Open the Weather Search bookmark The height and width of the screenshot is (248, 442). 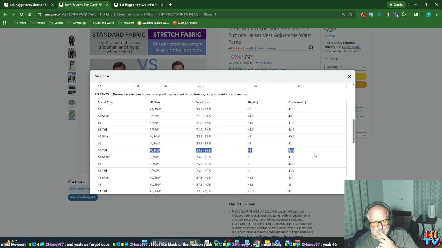153,23
